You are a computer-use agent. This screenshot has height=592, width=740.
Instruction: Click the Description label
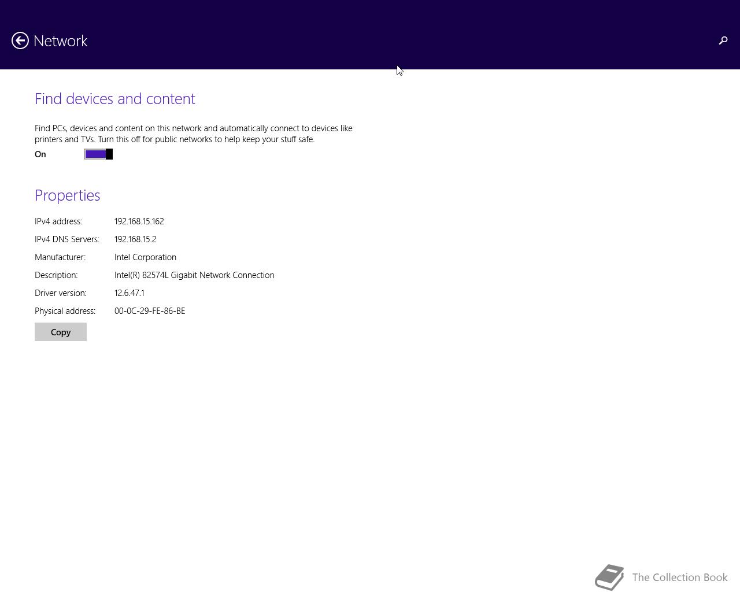pos(56,275)
